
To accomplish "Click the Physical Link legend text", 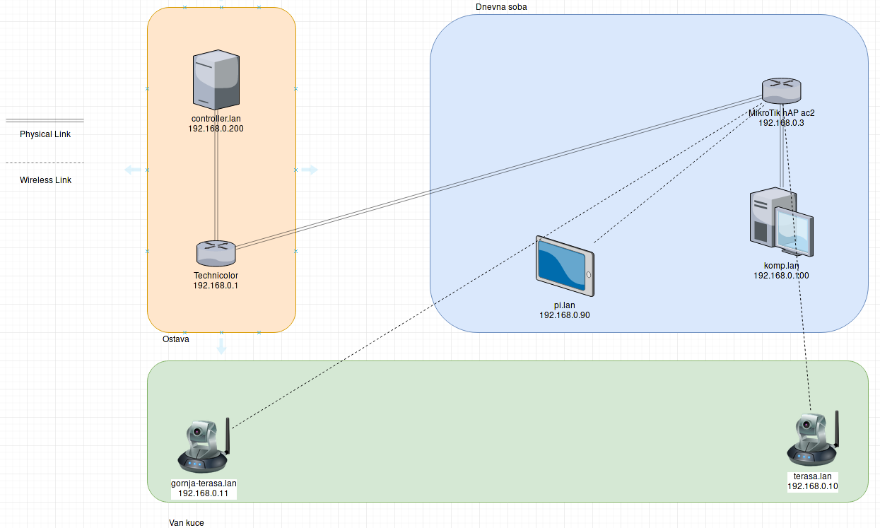I will 45,134.
